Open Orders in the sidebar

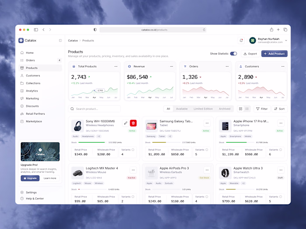pyautogui.click(x=40, y=60)
